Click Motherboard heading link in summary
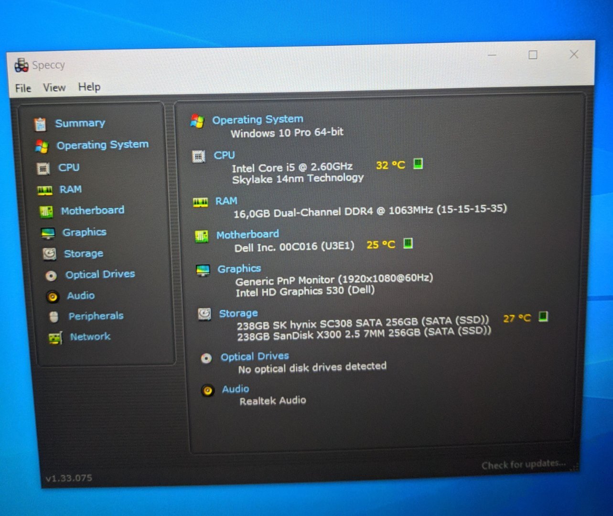The image size is (613, 516). coord(247,235)
